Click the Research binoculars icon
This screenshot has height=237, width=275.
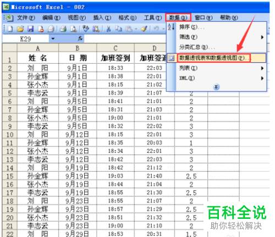pyautogui.click(x=96, y=29)
